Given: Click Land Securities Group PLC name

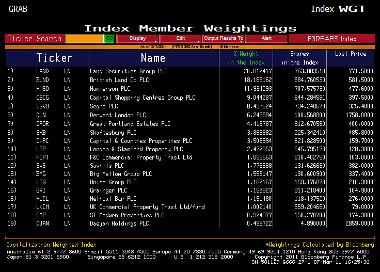Looking at the screenshot, I should point(129,71).
